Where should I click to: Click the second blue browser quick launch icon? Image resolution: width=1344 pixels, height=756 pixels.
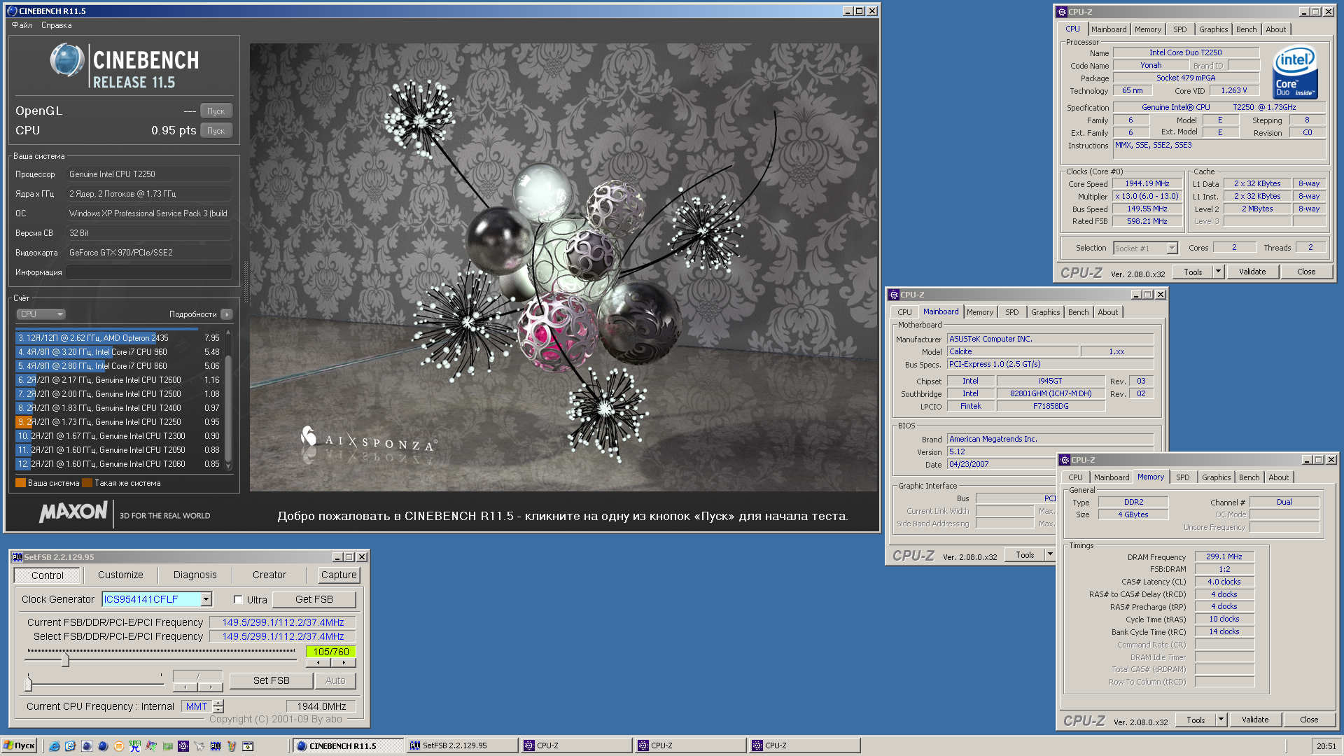tap(70, 746)
